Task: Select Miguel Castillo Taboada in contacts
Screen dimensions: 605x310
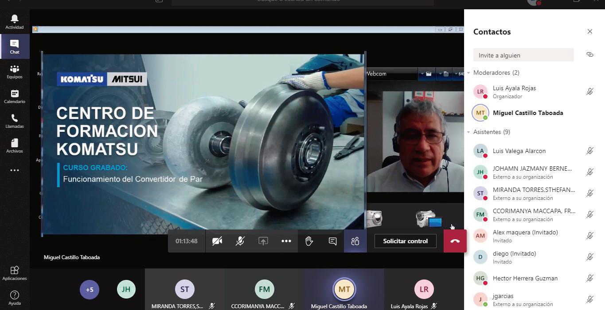Action: click(534, 113)
